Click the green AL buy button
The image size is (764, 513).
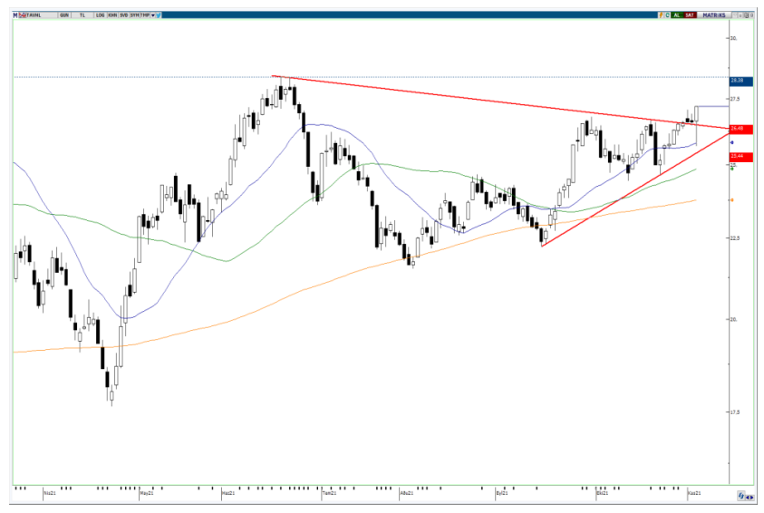[x=677, y=15]
